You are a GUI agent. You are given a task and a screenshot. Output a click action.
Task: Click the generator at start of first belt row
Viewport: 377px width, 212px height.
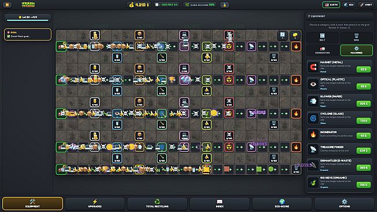point(61,46)
